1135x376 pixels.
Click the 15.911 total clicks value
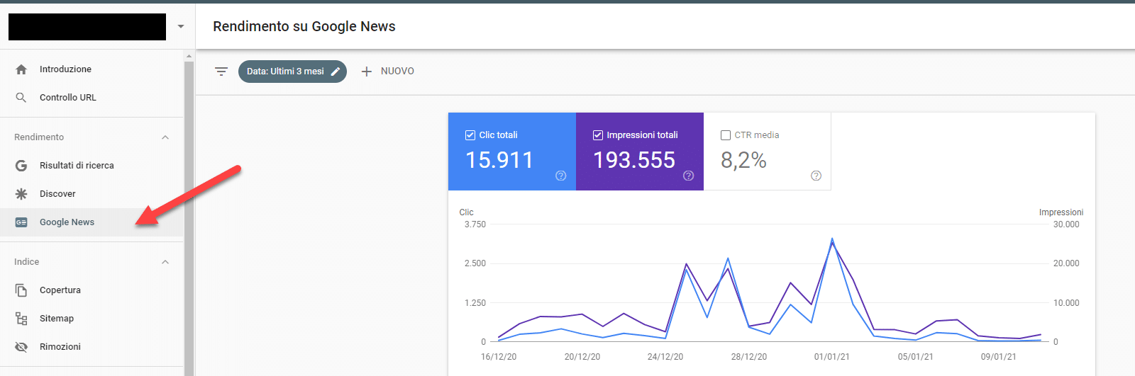click(499, 160)
